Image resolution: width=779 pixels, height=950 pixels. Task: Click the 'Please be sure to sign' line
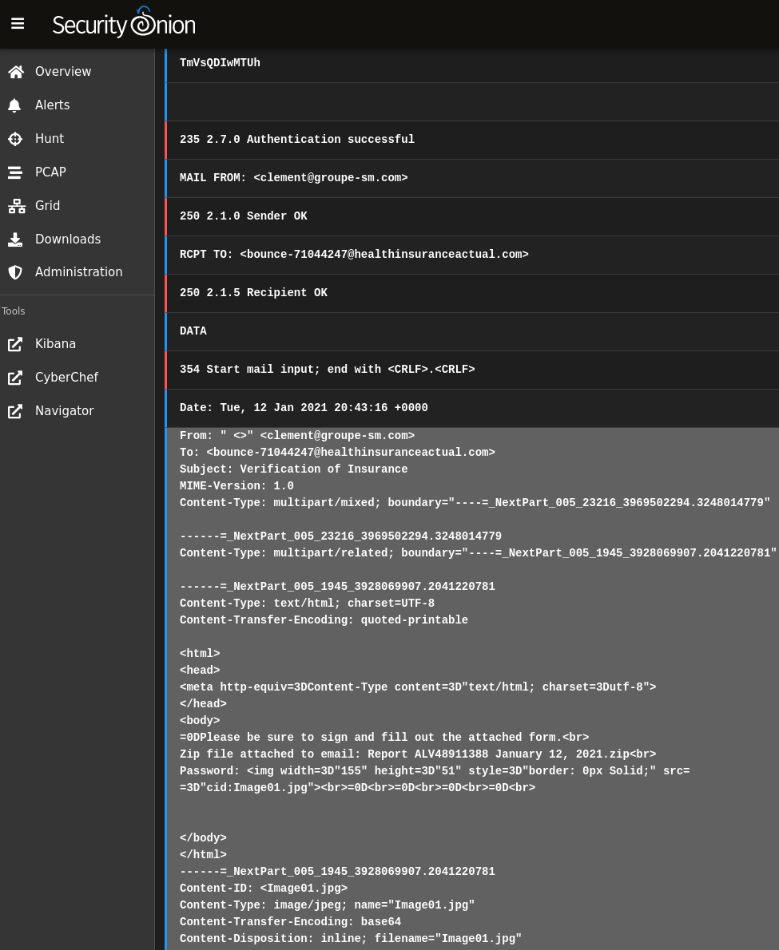pos(384,738)
